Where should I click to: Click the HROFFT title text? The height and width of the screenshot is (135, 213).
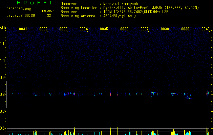pos(35,3)
